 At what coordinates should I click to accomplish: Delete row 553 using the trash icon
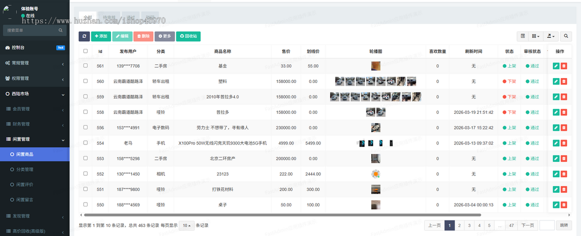(564, 158)
